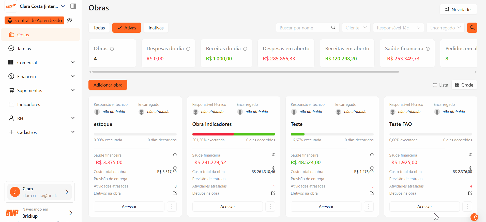Switch to Grade view
Viewport: 486px width, 222px height.
pyautogui.click(x=464, y=85)
